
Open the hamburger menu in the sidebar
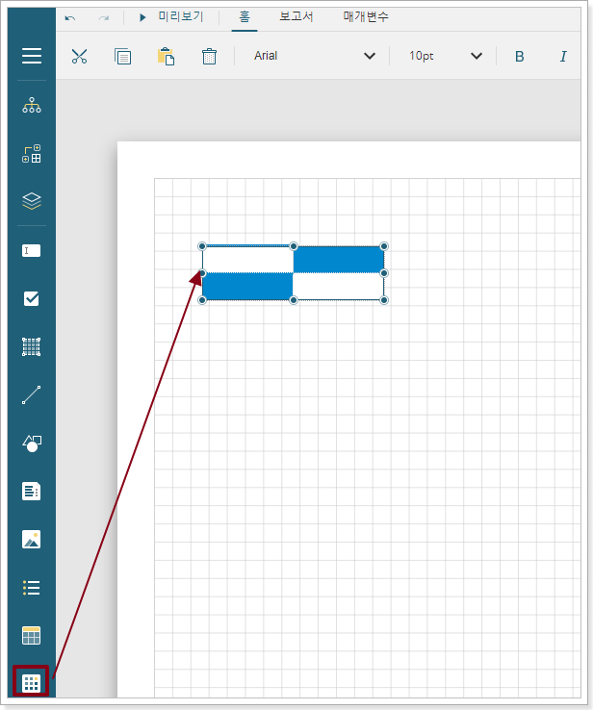tap(32, 56)
